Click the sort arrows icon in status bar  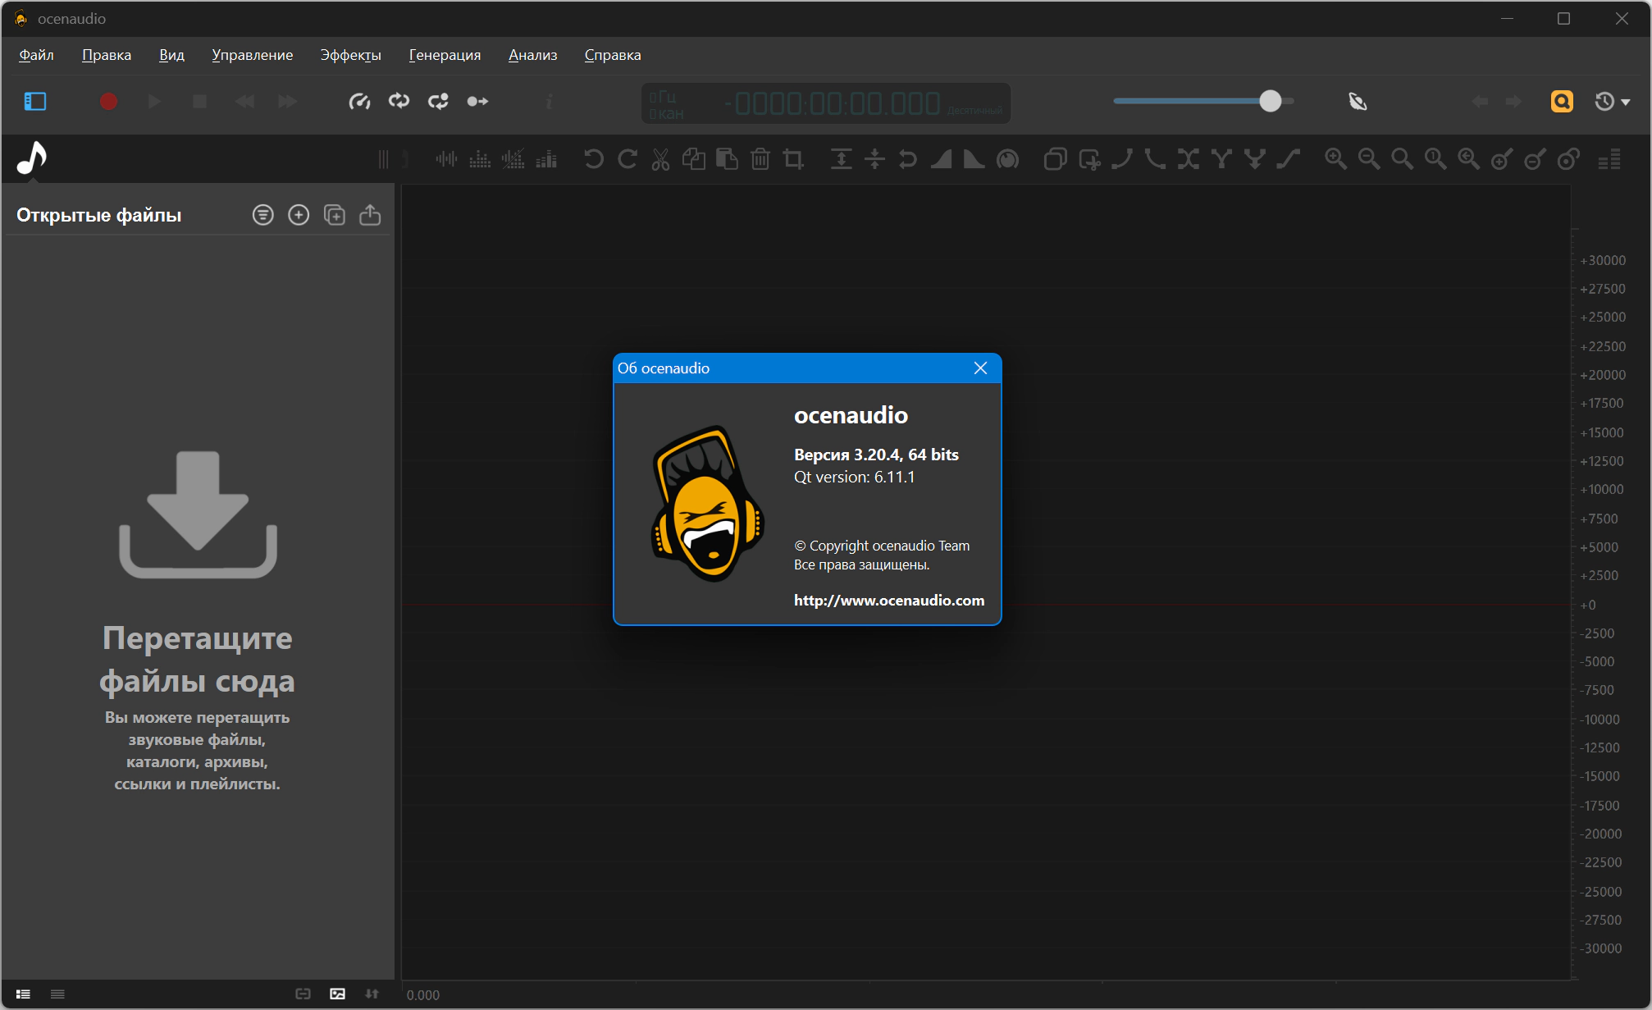372,994
